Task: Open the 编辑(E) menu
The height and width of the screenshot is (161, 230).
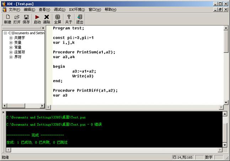Action: click(x=30, y=10)
